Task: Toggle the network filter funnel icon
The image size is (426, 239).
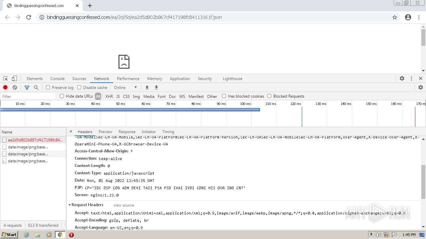Action: pos(27,87)
